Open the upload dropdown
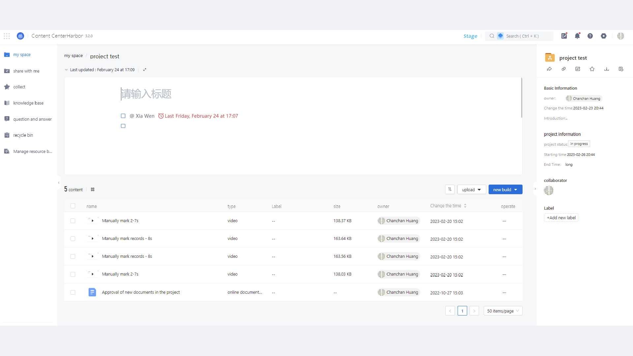Viewport: 633px width, 356px height. 471,190
